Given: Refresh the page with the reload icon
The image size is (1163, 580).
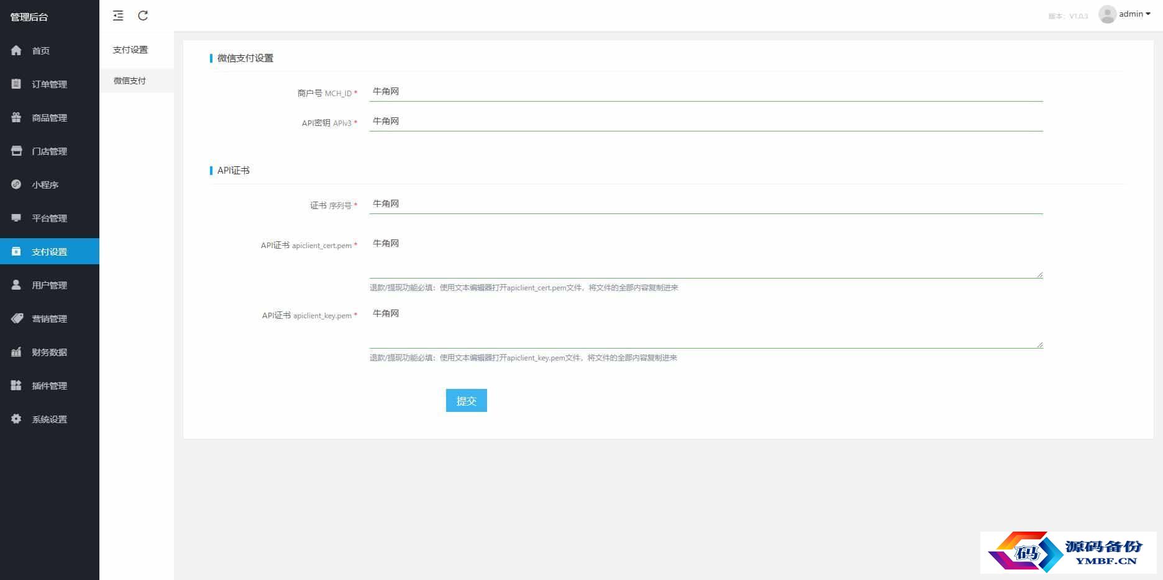Looking at the screenshot, I should coord(143,16).
